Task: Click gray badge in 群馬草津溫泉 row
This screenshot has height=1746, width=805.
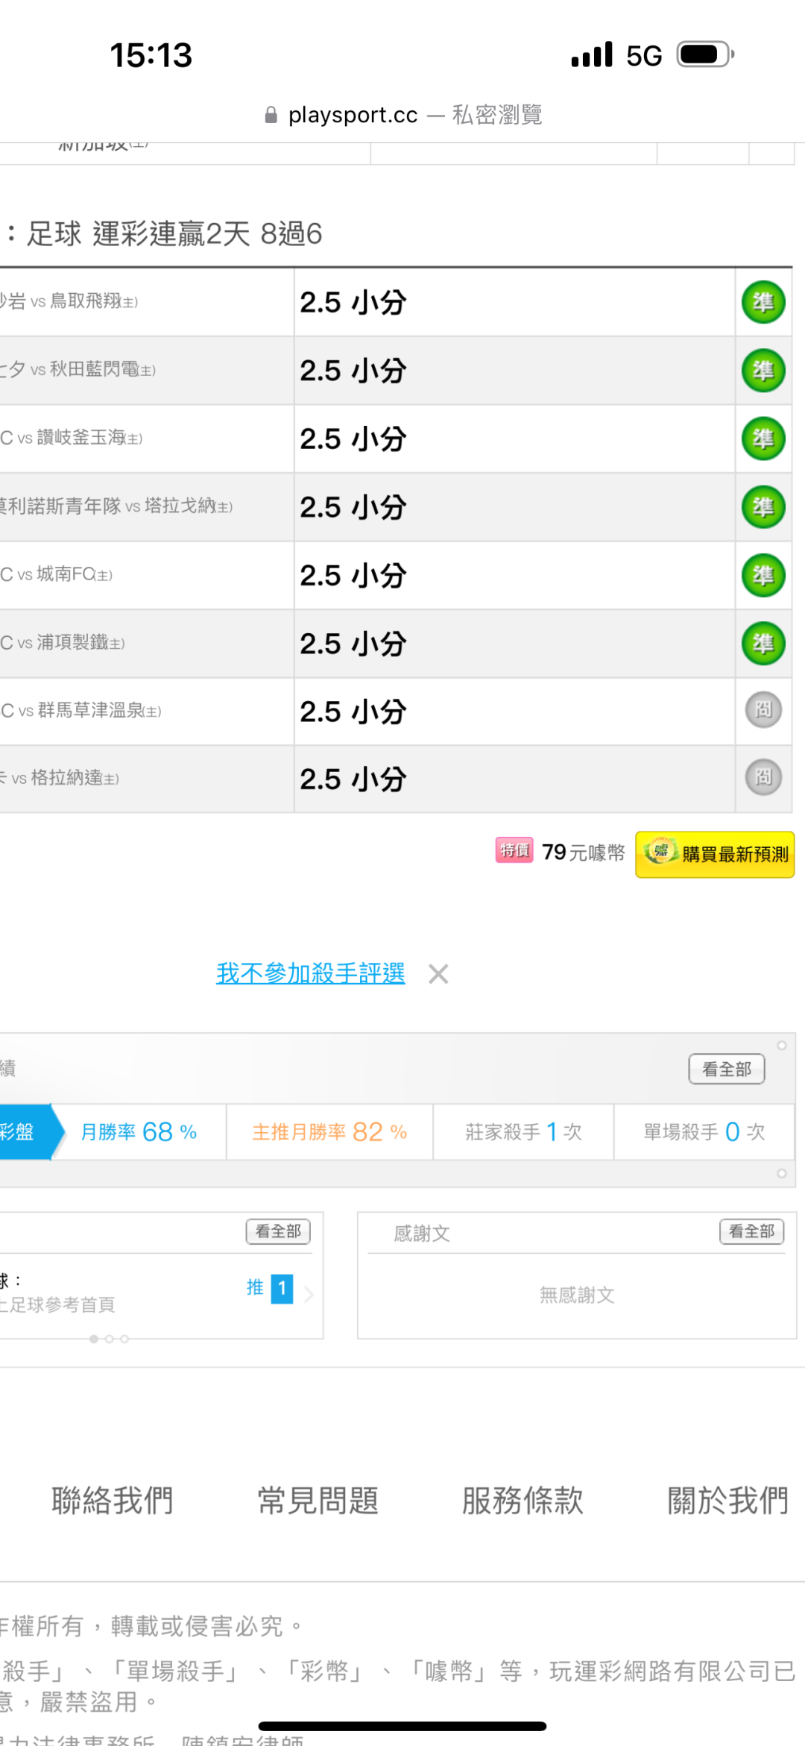Action: pos(763,709)
